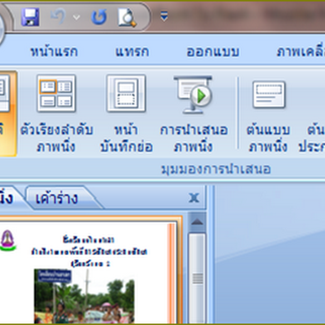Open Print Preview from the magnifier page icon
The image size is (325, 325).
click(x=127, y=17)
